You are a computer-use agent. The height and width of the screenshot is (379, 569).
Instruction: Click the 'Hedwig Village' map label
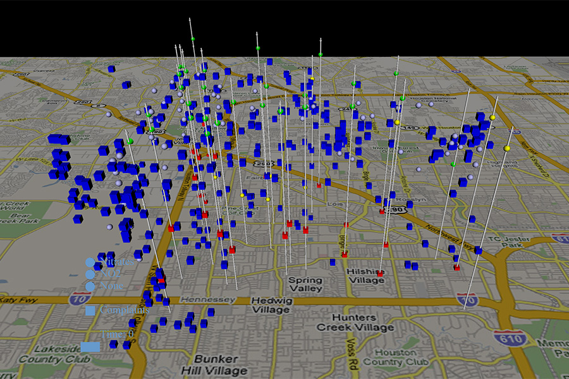point(271,305)
